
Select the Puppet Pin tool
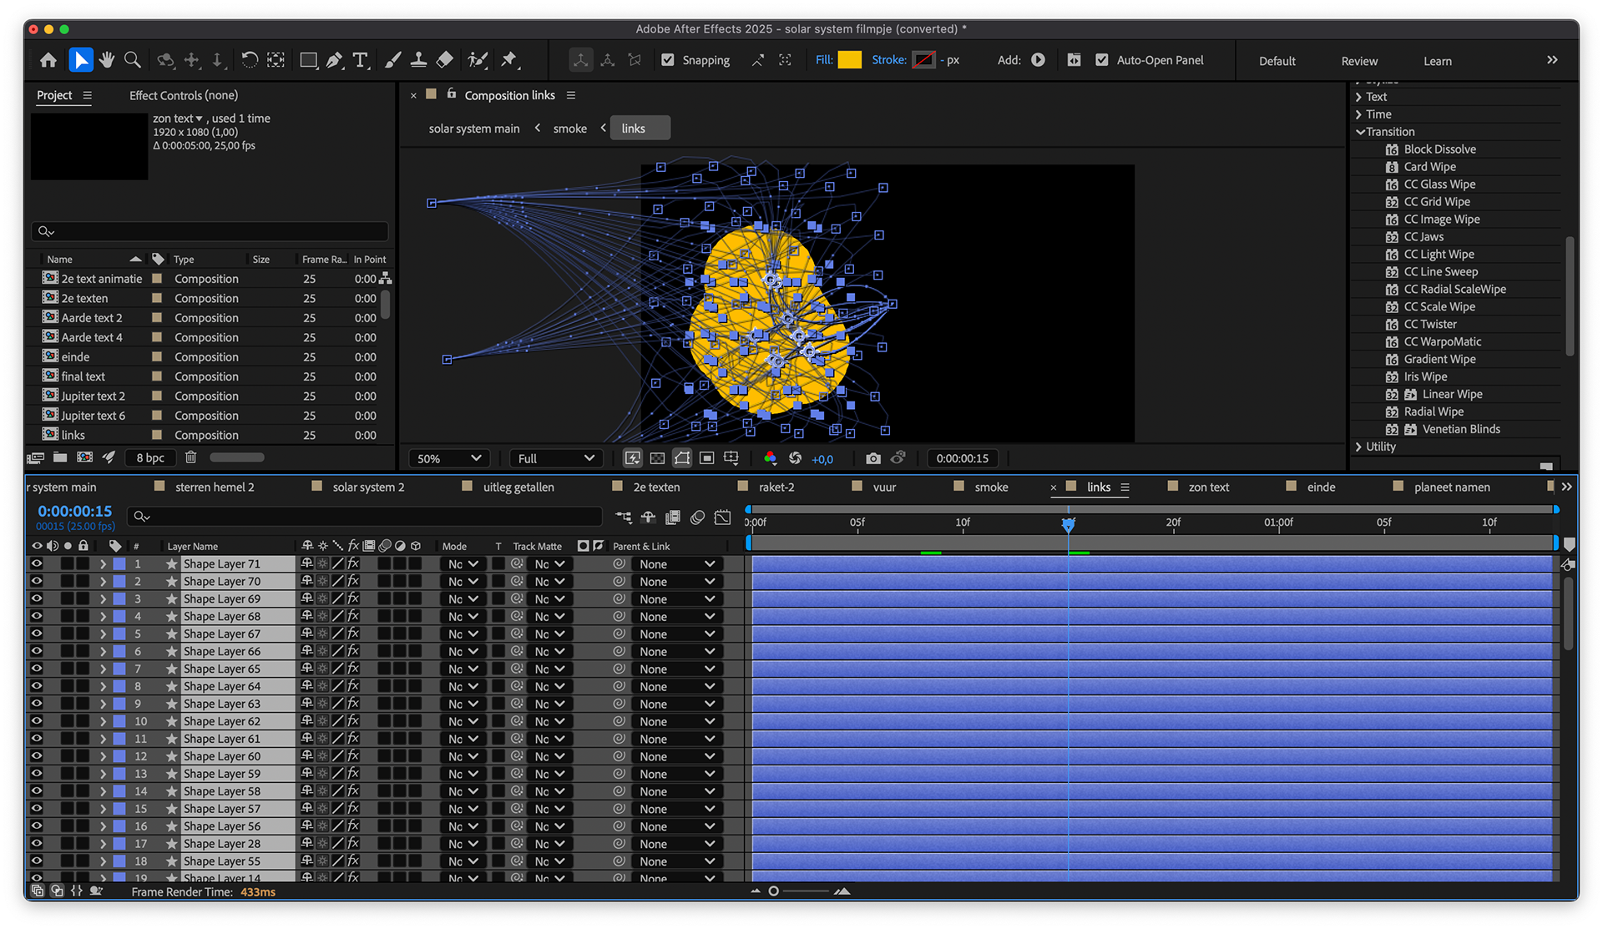pyautogui.click(x=508, y=60)
